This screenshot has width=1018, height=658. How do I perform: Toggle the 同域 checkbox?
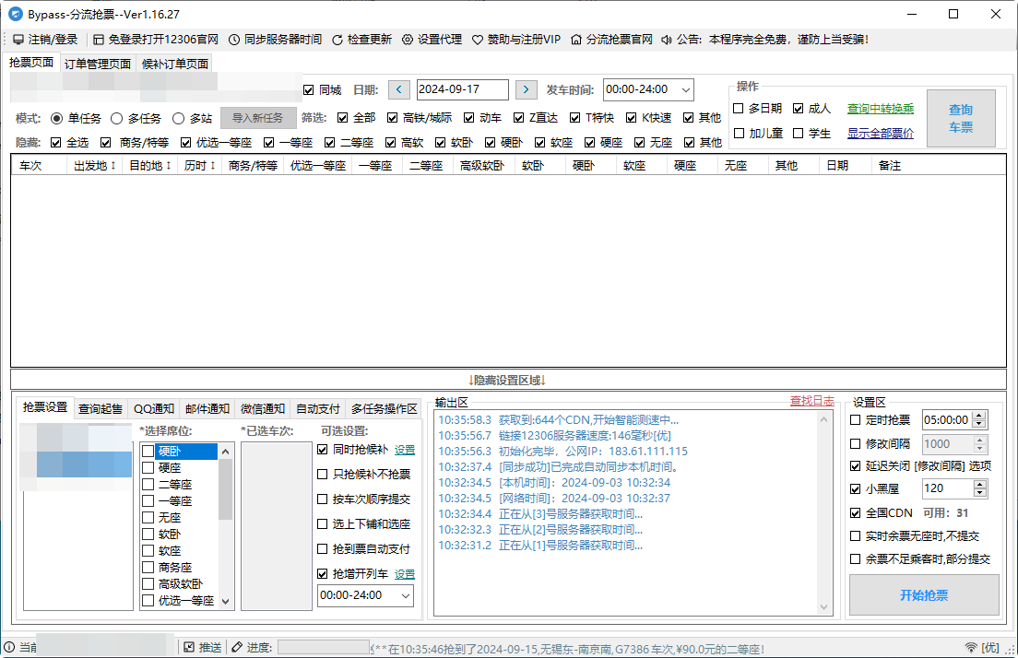pos(311,89)
